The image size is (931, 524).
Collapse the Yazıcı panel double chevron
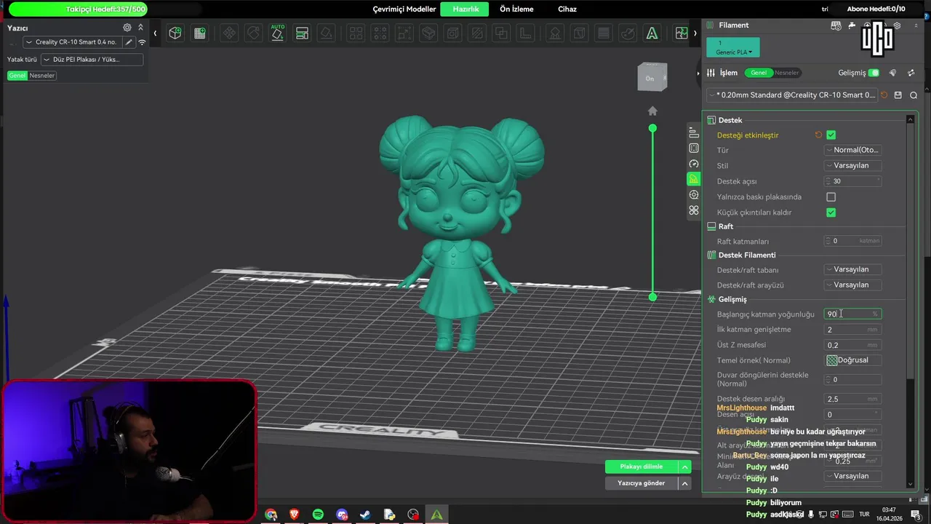pyautogui.click(x=140, y=28)
